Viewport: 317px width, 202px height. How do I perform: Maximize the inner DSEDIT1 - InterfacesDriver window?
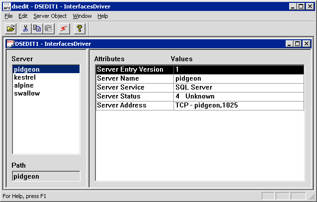coord(298,44)
